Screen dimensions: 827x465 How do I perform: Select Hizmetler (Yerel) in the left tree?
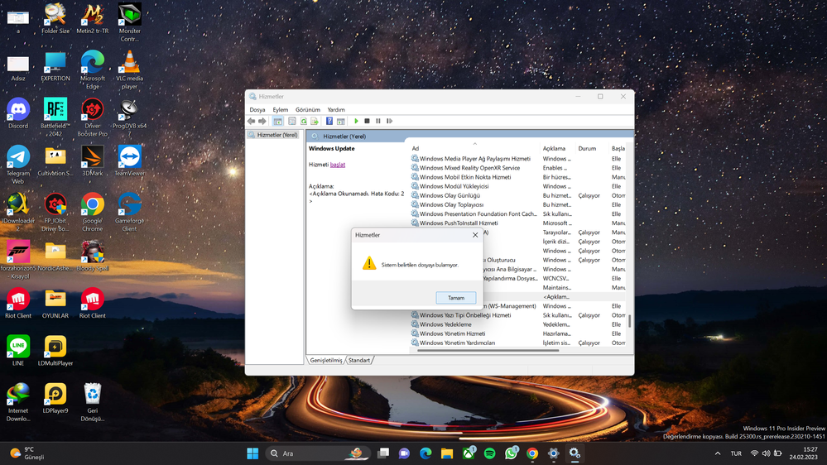(x=276, y=135)
